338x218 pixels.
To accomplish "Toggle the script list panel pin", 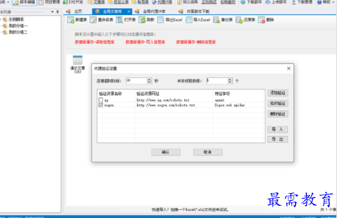I will 58,12.
